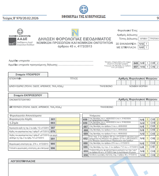
Task: Click the Ζημία amount field 003
Action: point(68,123)
